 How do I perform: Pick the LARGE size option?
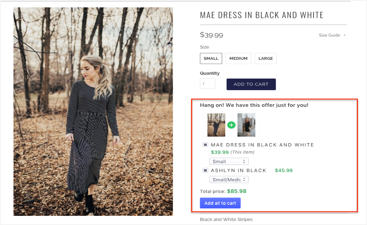click(x=266, y=59)
